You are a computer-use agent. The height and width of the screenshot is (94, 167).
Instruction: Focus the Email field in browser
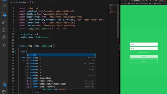144,44
